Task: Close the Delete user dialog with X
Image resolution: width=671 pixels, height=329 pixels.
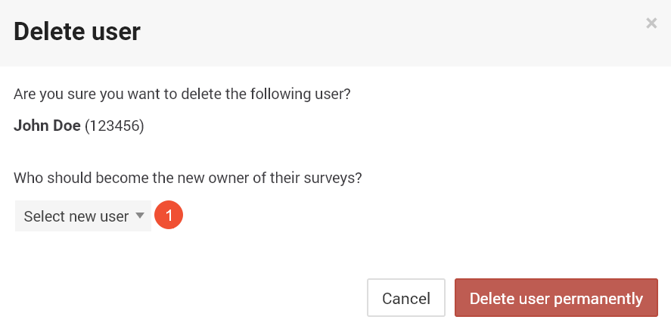Action: (x=651, y=23)
